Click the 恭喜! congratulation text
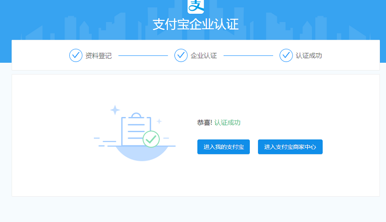Image resolution: width=386 pixels, height=222 pixels. click(x=205, y=123)
